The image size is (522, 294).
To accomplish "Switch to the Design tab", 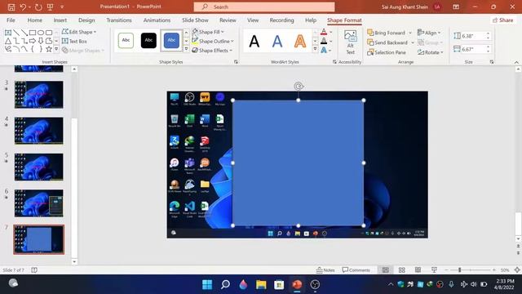I will (x=86, y=20).
